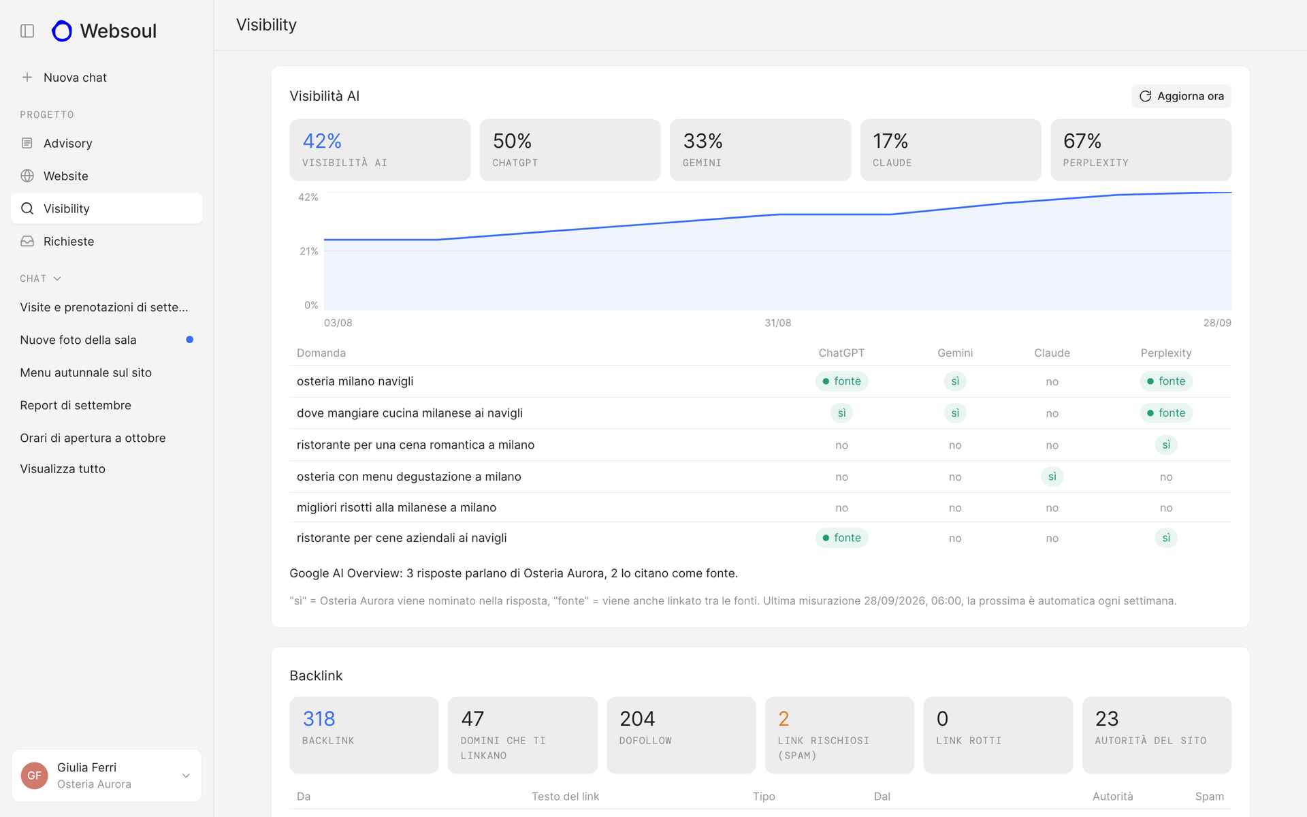Select the 67% Perplexity card
Screen dimensions: 1307x817
(1141, 150)
